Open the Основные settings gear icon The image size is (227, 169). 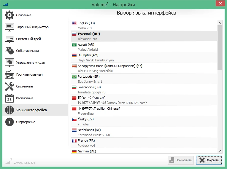click(9, 15)
